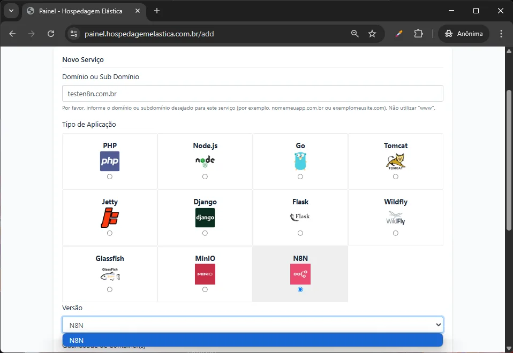Click the 'Domínio ou Sub Domínio' label

point(101,77)
